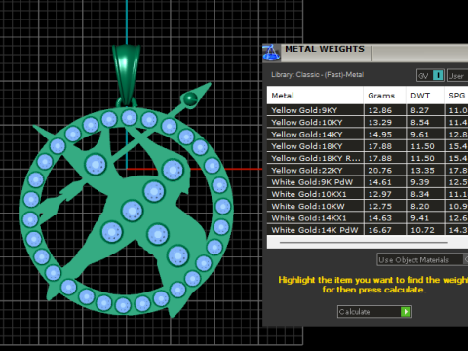Select the User library button
Viewport: 468px width, 351px height.
tap(457, 76)
